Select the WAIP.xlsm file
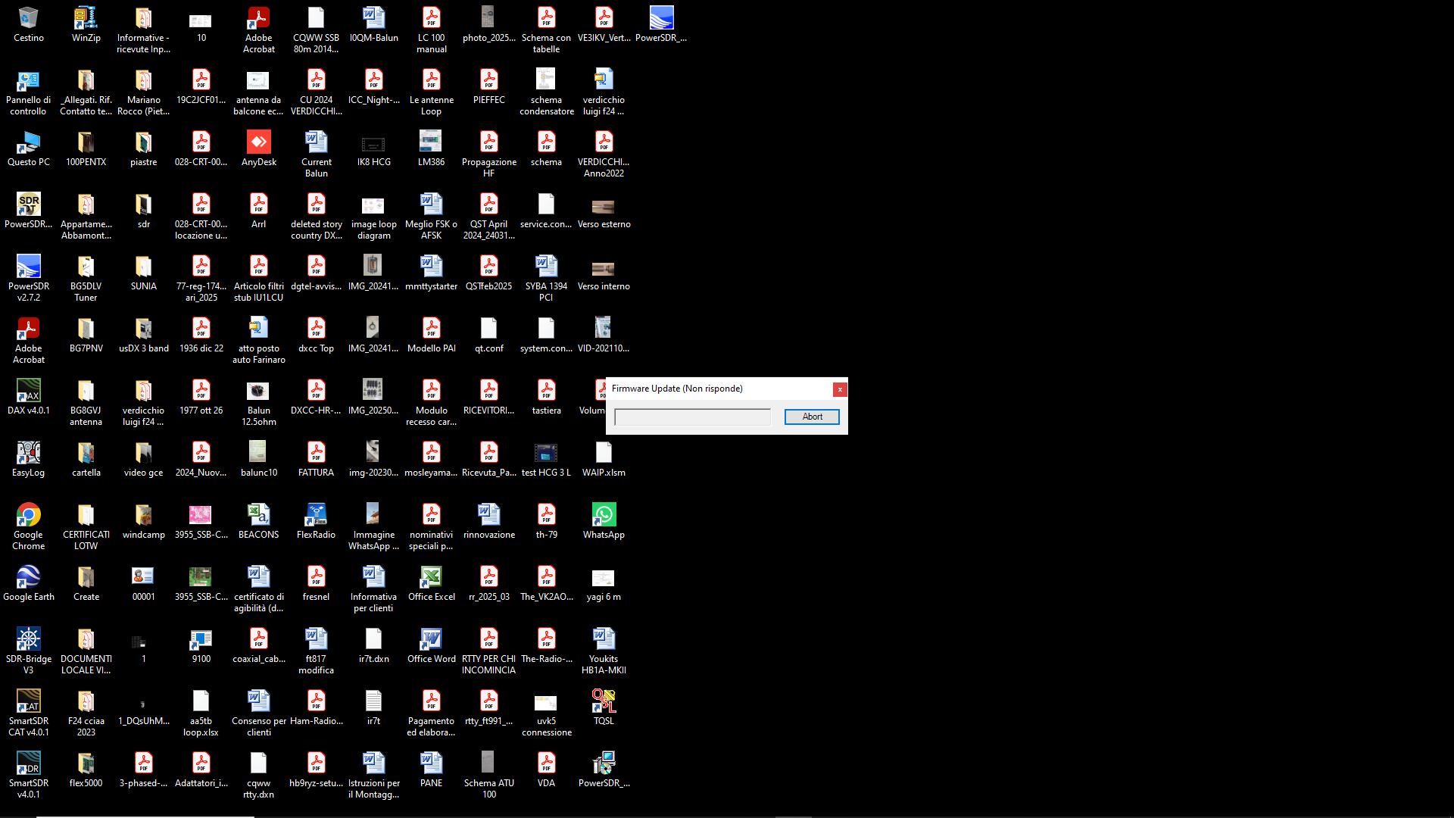Screen dimensions: 1454x818 pos(604,460)
